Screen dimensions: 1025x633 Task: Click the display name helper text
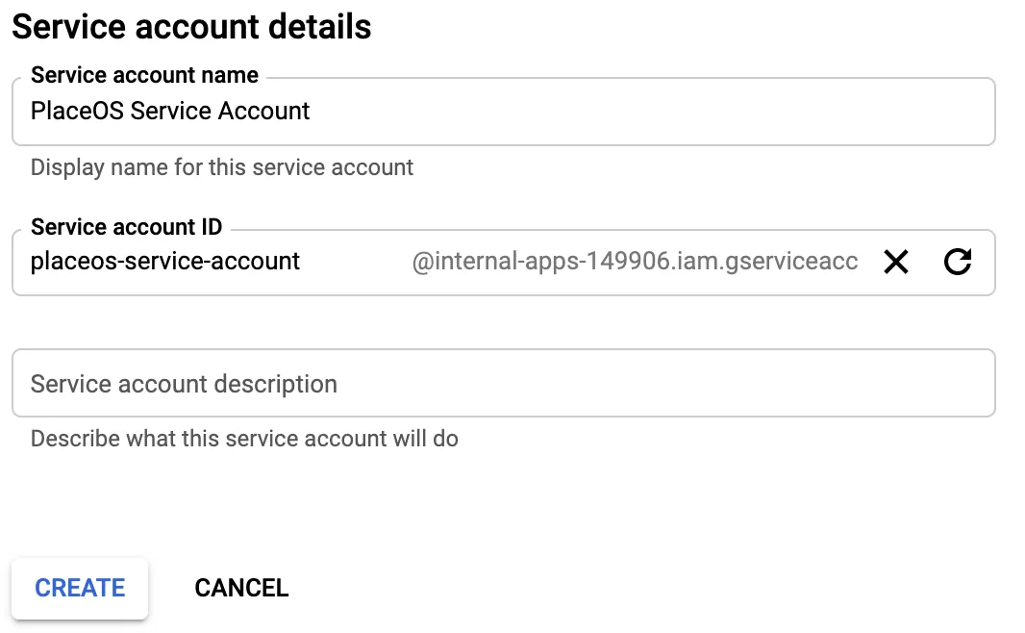222,166
